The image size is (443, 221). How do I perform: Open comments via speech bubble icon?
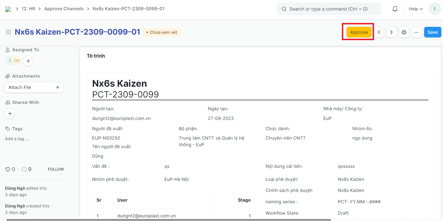click(x=24, y=169)
